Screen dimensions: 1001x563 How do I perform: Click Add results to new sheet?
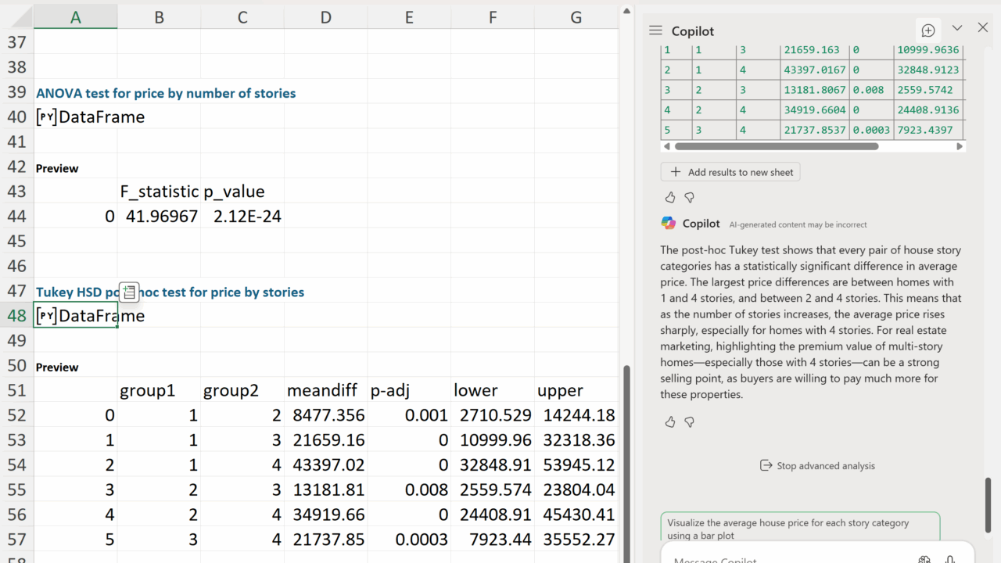(730, 172)
